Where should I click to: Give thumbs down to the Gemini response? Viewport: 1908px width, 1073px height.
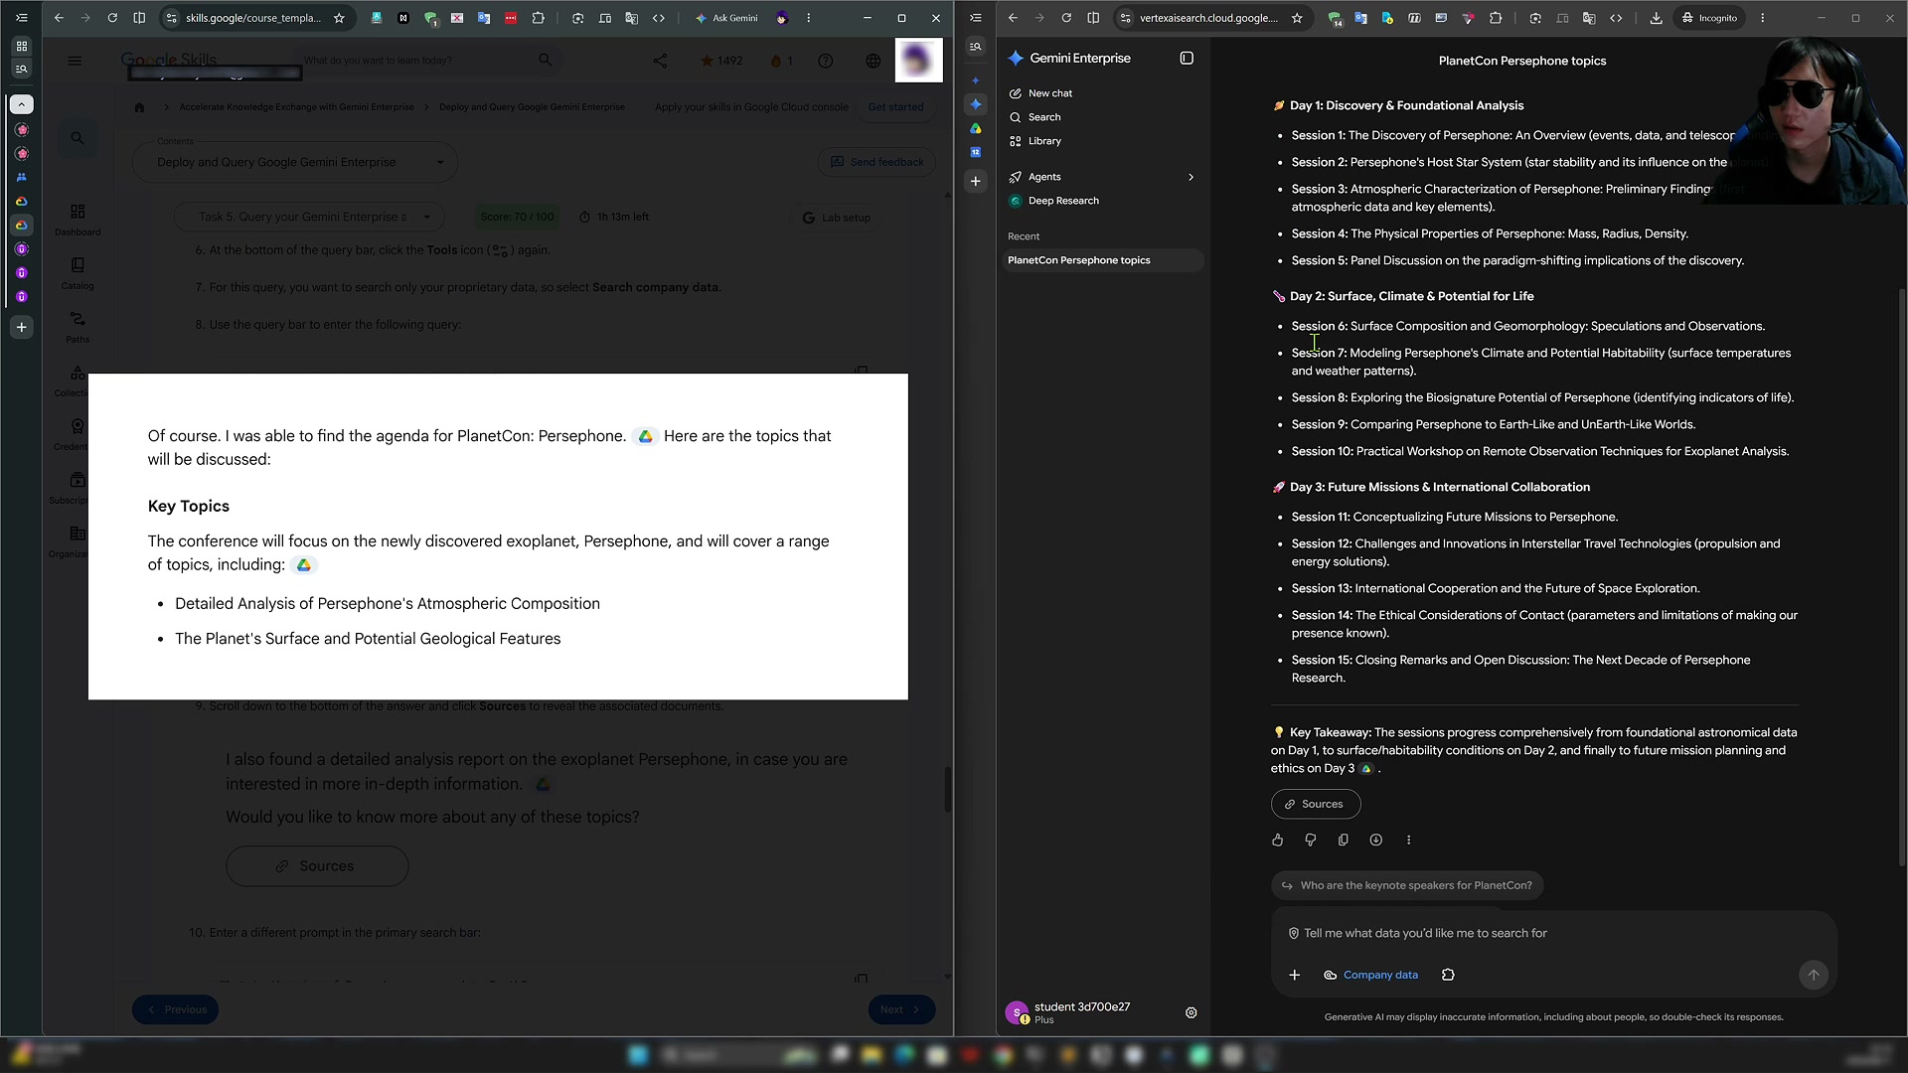(x=1310, y=841)
